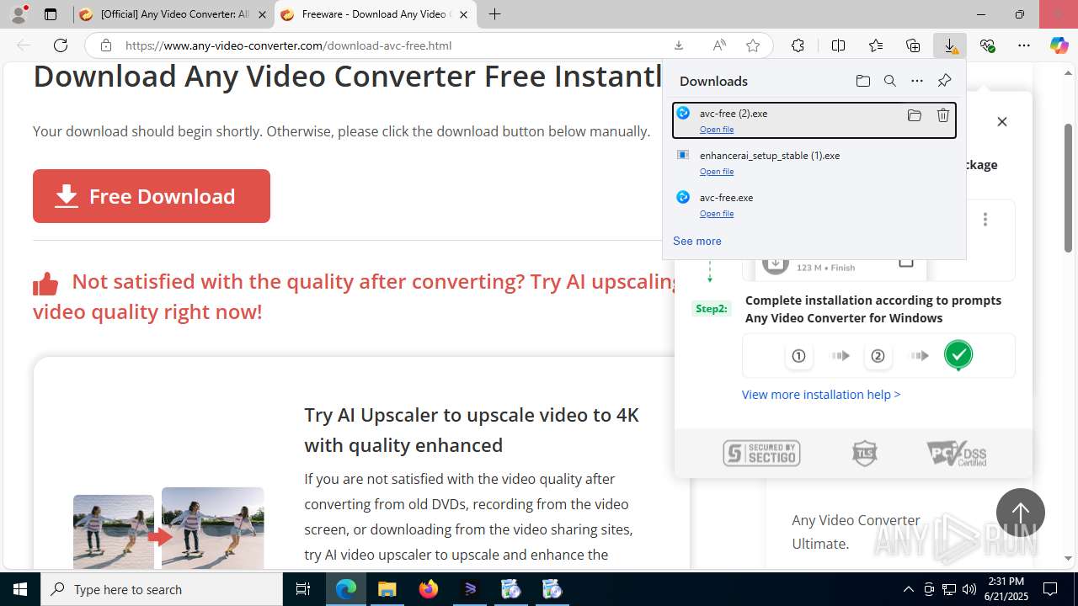Open the volume control in system tray
Screen dimensions: 1078x606
969,589
